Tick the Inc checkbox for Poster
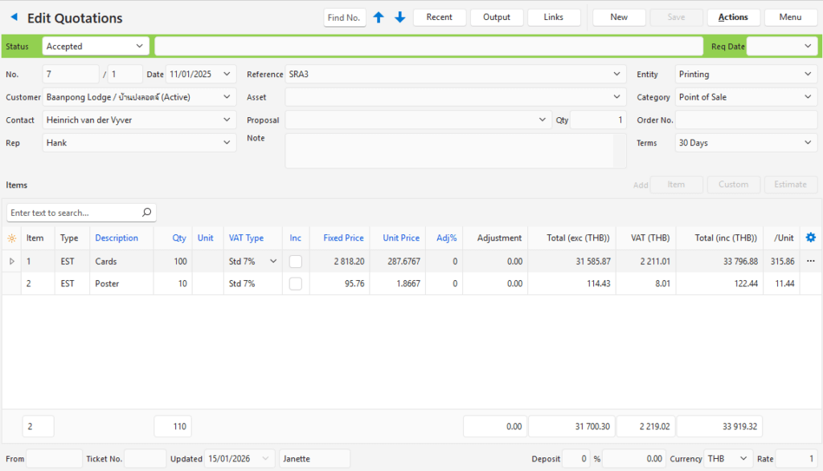The image size is (823, 471). pos(296,284)
